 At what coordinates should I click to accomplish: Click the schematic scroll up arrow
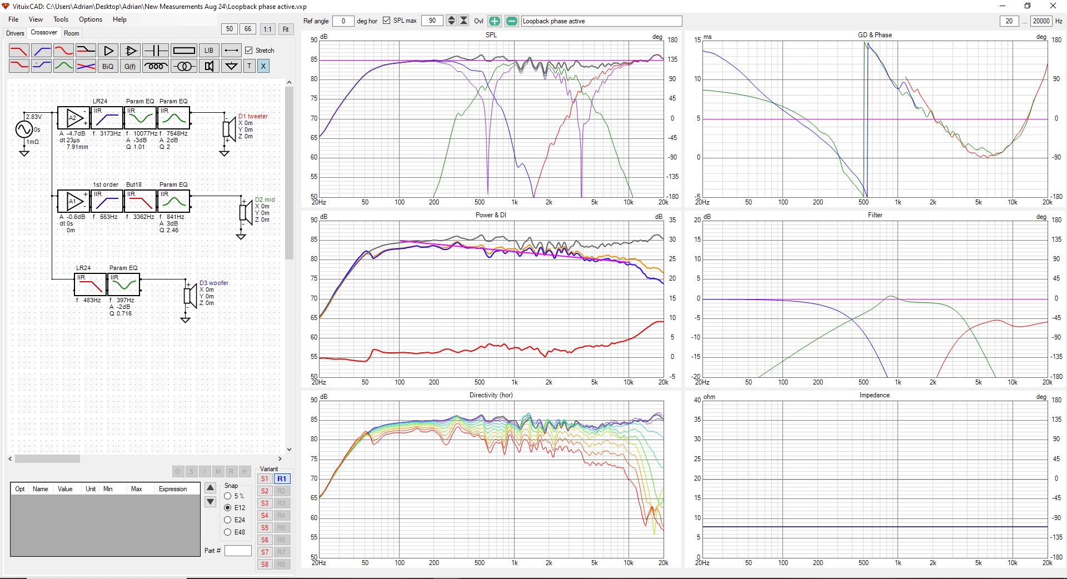click(x=289, y=82)
